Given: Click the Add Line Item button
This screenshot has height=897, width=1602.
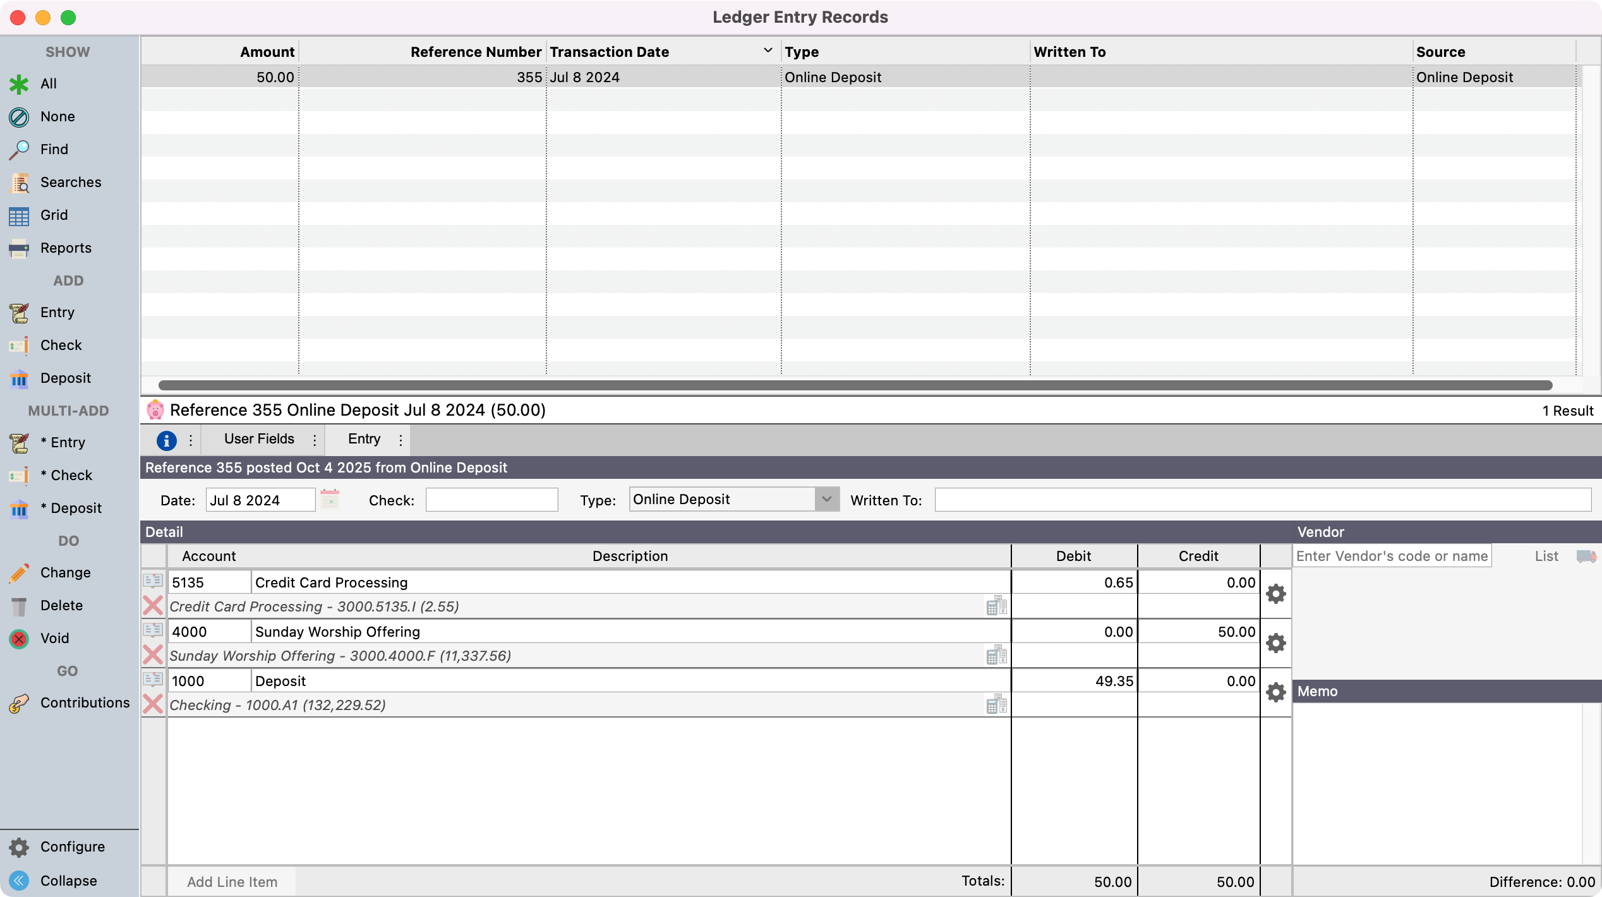Looking at the screenshot, I should (232, 882).
